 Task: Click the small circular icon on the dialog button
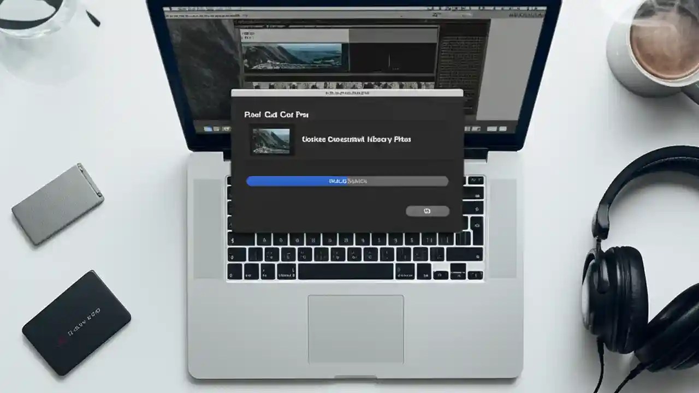[428, 211]
